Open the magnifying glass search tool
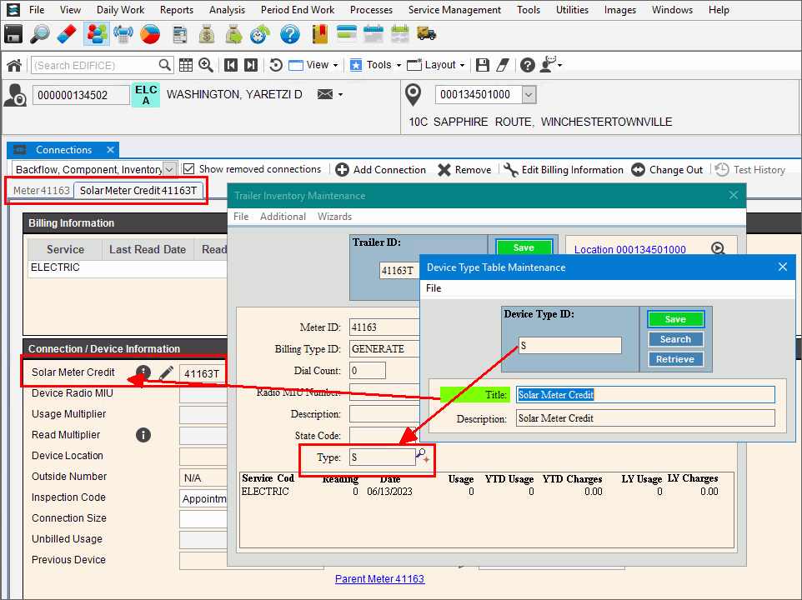802x600 pixels. click(40, 35)
